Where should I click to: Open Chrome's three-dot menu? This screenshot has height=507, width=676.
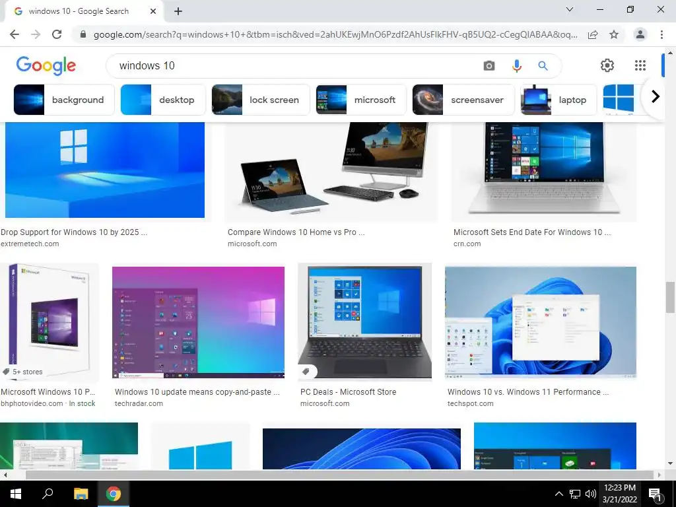(661, 34)
